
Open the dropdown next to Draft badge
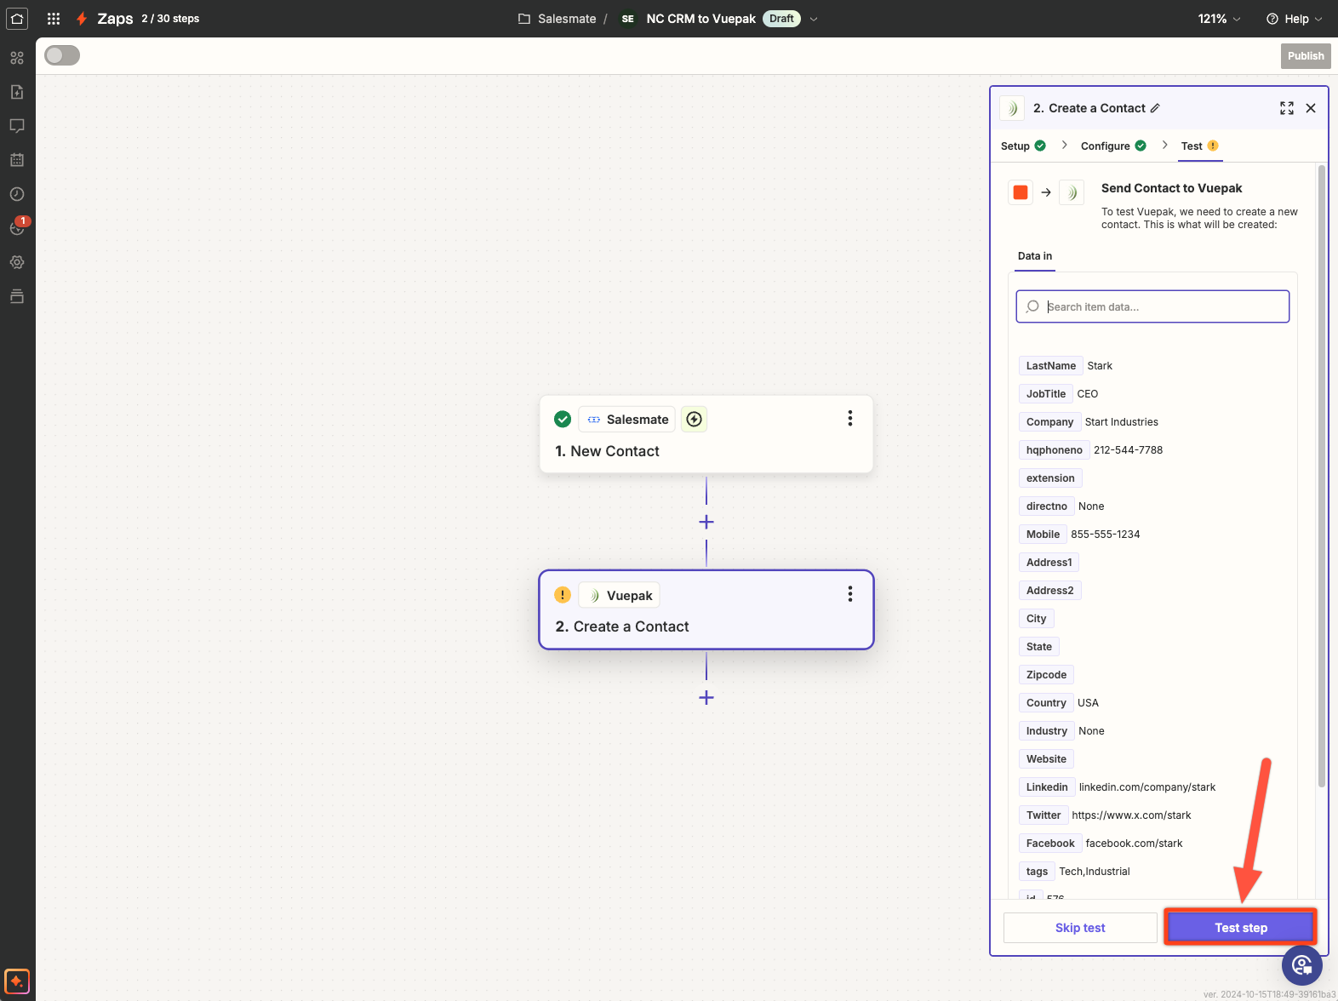click(814, 19)
